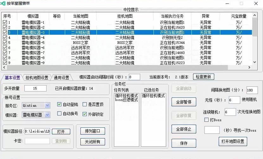Click the 卡密 input field
Screen dimensions: 263x159
[37, 141]
